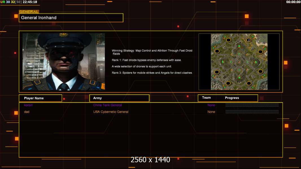Click the upper east edge start circle
The height and width of the screenshot is (169, 301).
pos(261,52)
